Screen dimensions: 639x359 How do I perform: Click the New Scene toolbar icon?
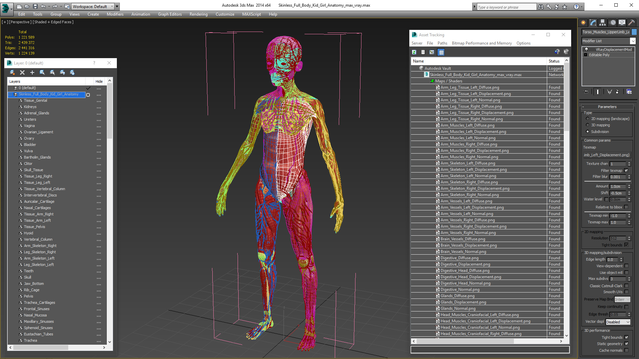click(x=19, y=6)
